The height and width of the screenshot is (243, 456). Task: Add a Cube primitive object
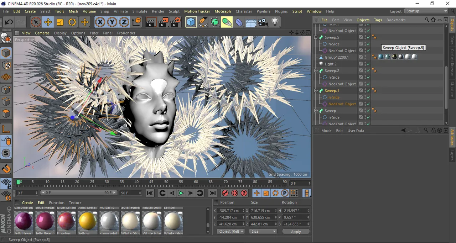tap(191, 22)
